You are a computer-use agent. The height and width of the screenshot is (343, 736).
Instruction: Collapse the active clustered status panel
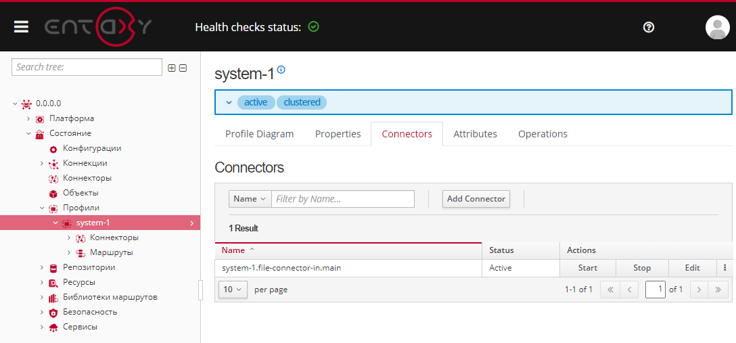point(229,102)
